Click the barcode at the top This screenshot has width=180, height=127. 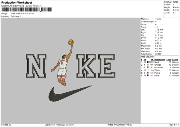27,10
